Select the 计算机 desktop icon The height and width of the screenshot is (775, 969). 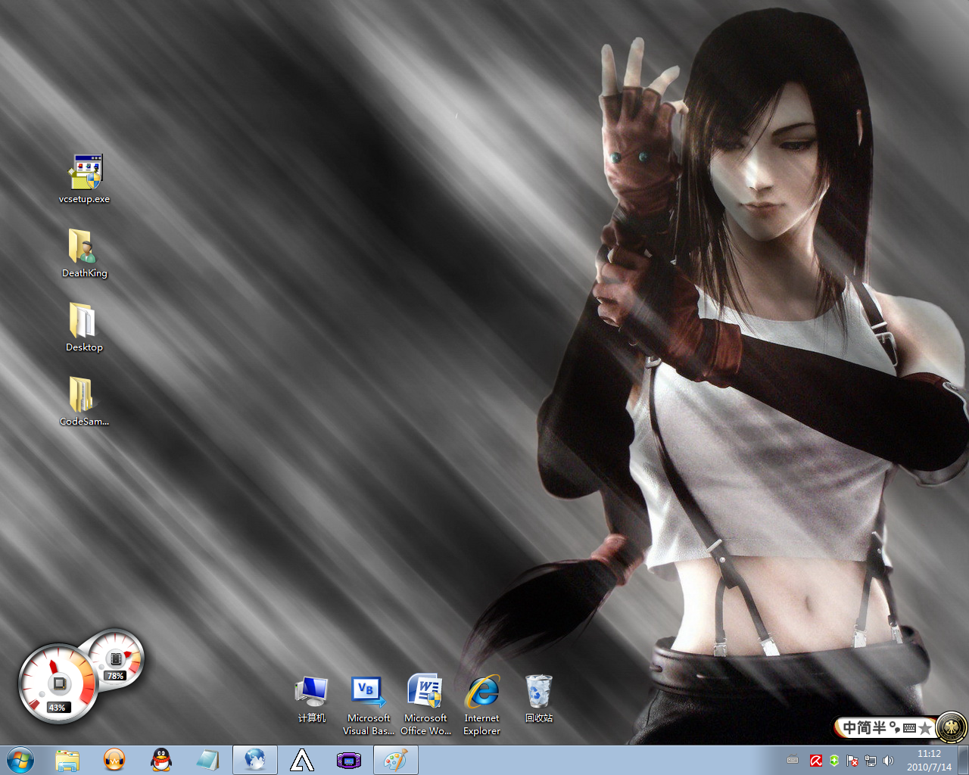coord(311,699)
